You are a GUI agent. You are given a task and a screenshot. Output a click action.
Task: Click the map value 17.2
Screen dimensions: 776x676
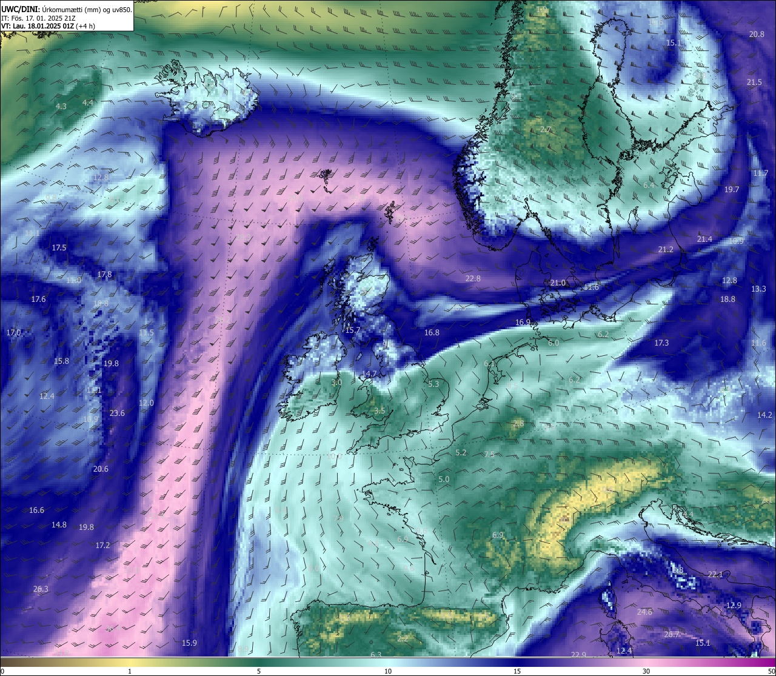tap(102, 545)
